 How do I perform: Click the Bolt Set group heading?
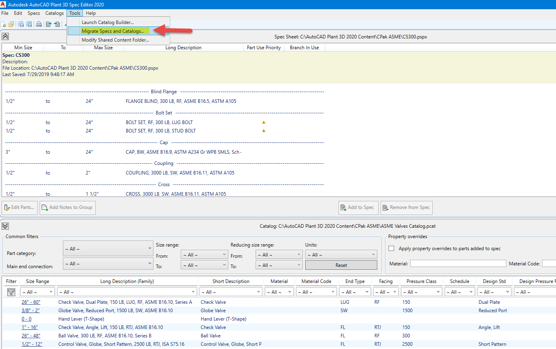[164, 113]
